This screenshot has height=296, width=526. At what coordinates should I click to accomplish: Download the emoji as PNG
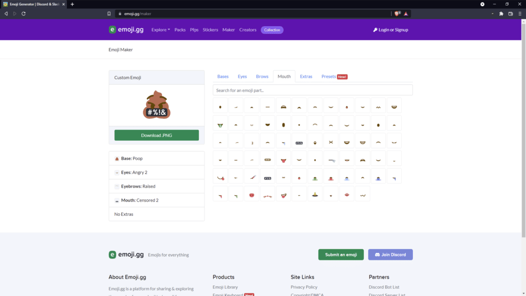tap(156, 135)
